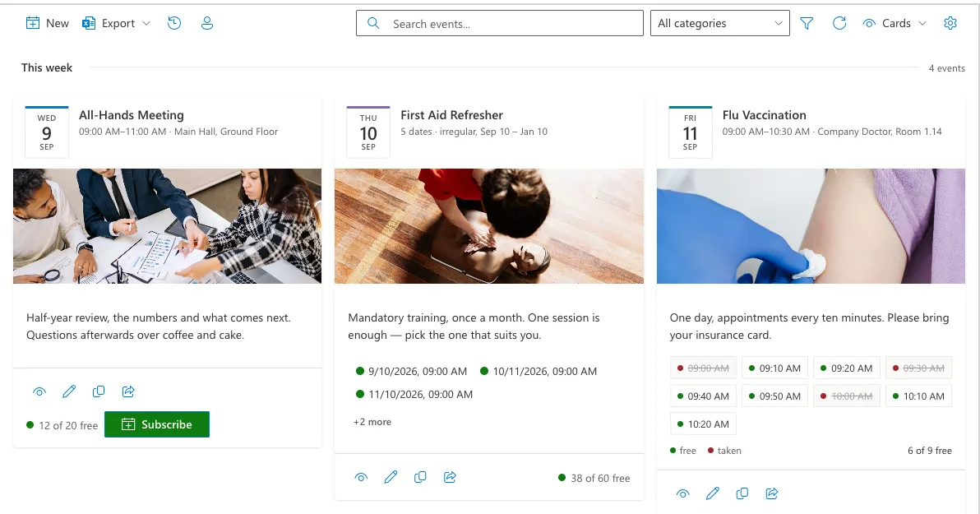The image size is (980, 514).
Task: Click the '6 of 9 free' text
Action: [x=929, y=450]
